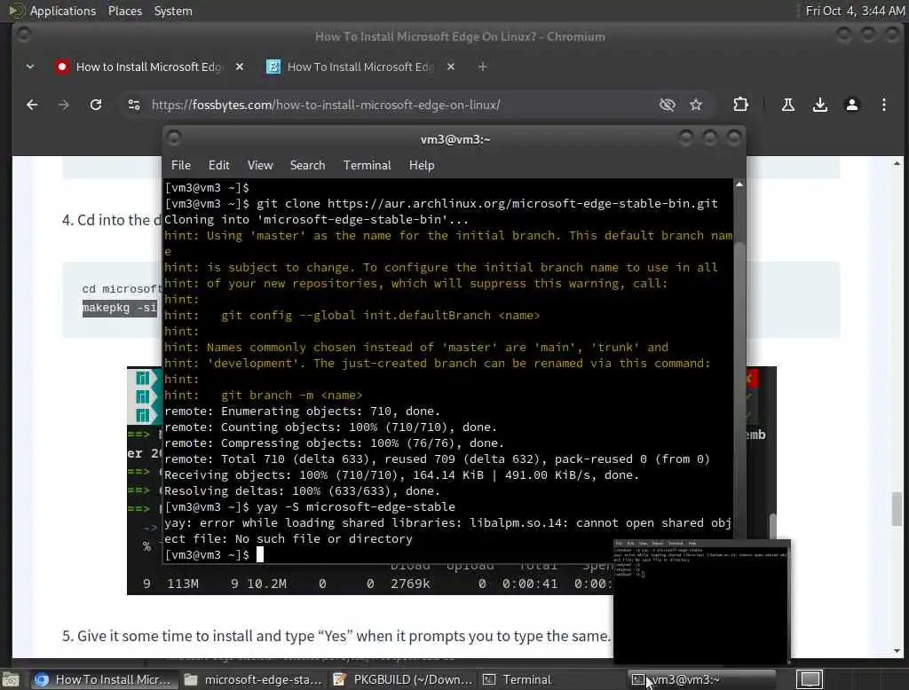Image resolution: width=909 pixels, height=690 pixels.
Task: Click the Chromium icon on taskbar button
Action: click(42, 679)
